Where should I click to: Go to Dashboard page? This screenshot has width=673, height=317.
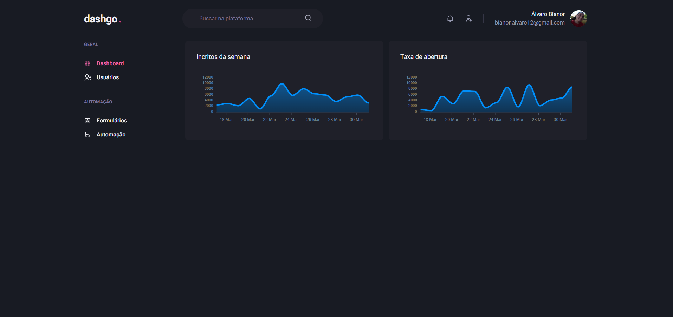tap(110, 63)
